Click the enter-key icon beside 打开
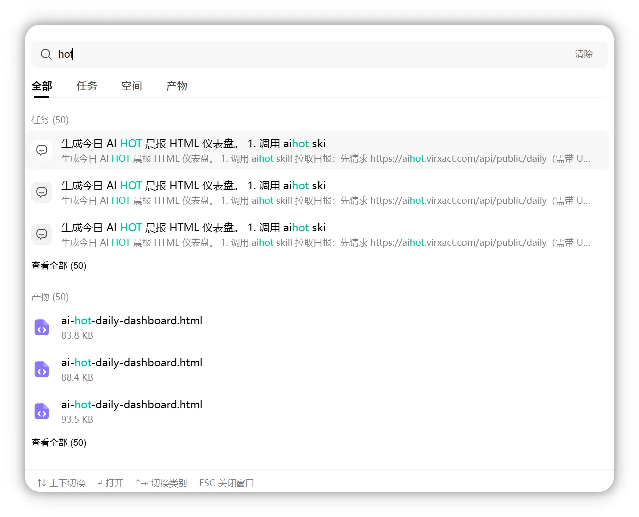This screenshot has width=639, height=517. [100, 483]
